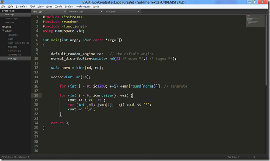Screen dimensions: 270x161
Task: Click the '// the default engine' comment
Action: coord(132,54)
